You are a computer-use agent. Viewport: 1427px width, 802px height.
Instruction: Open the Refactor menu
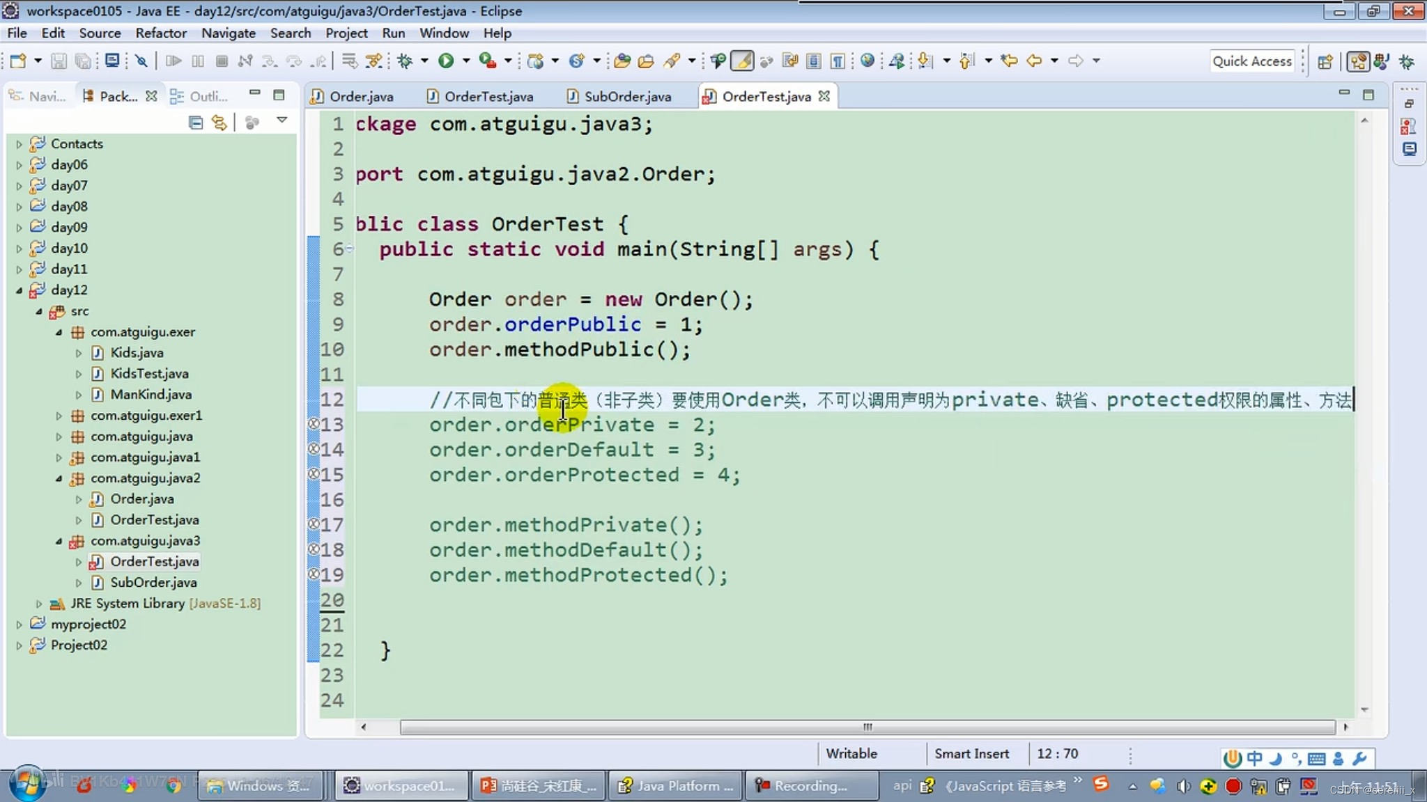point(161,32)
